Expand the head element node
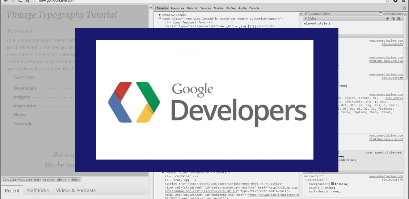 (160, 15)
